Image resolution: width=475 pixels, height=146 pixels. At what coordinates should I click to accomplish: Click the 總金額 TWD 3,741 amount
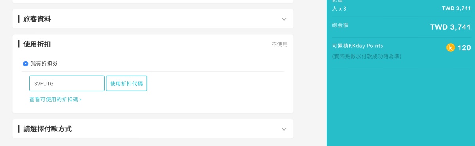pos(450,27)
